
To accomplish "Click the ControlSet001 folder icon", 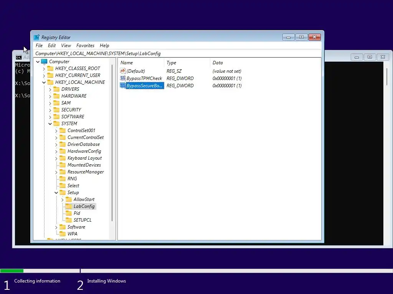I will [x=63, y=131].
